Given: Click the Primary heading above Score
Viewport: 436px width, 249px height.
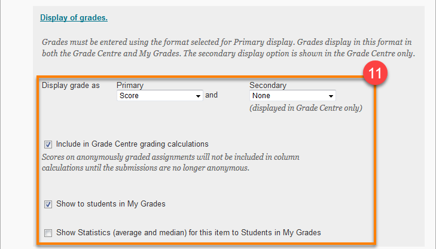Looking at the screenshot, I should click(x=130, y=86).
